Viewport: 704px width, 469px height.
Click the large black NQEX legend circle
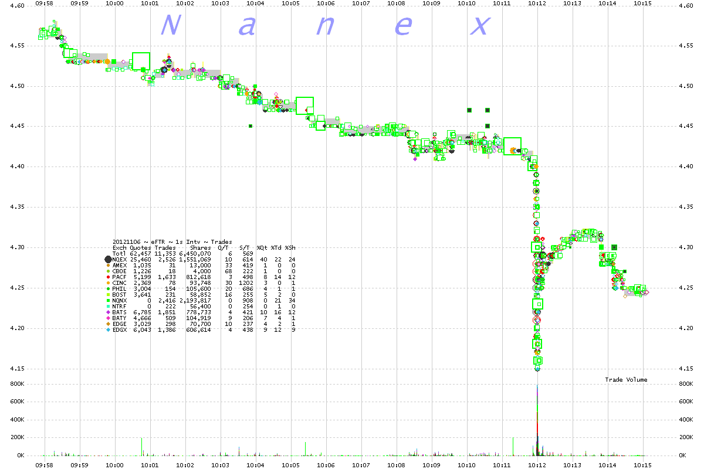[108, 259]
